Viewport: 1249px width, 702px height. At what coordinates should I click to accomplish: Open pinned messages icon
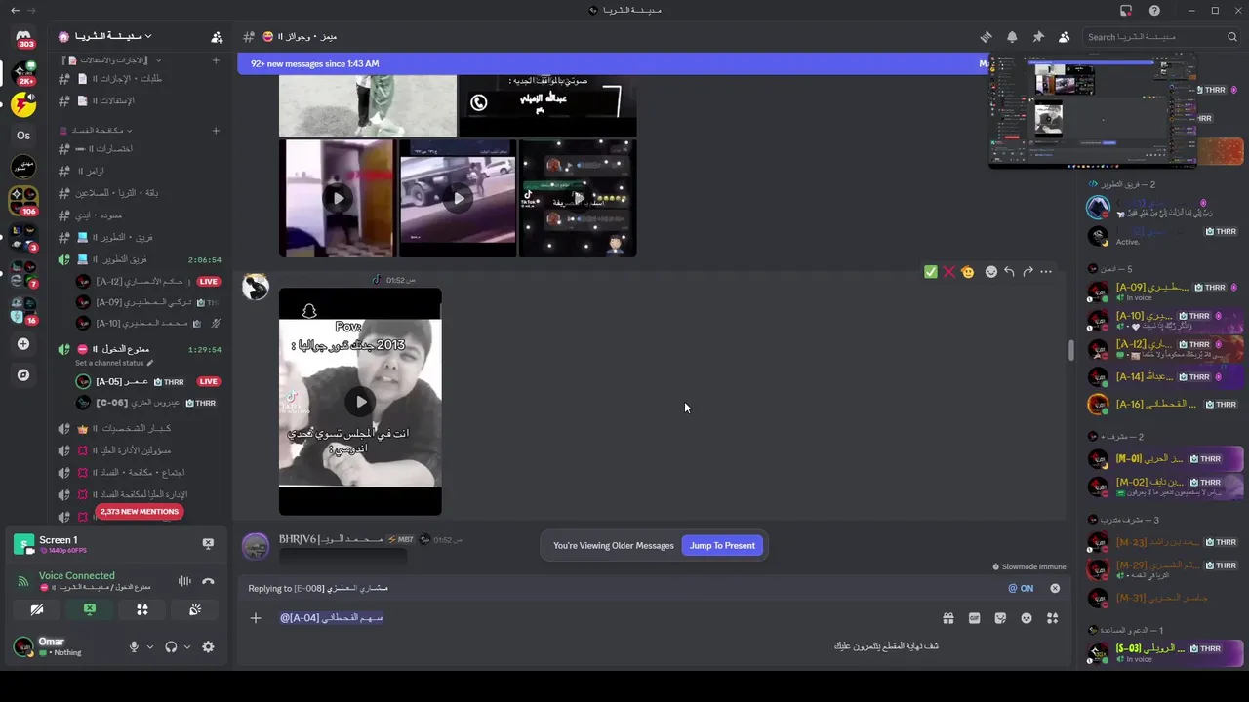point(1038,37)
